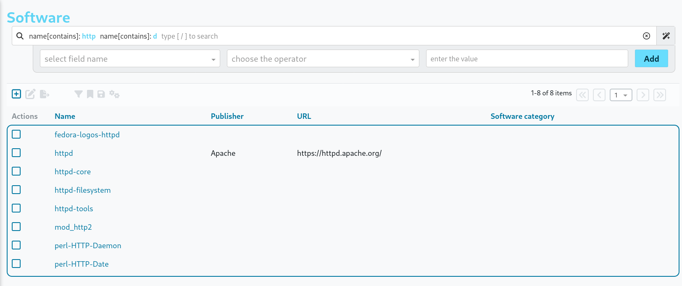This screenshot has height=286, width=682.
Task: Open the select field name dropdown
Action: coord(130,59)
